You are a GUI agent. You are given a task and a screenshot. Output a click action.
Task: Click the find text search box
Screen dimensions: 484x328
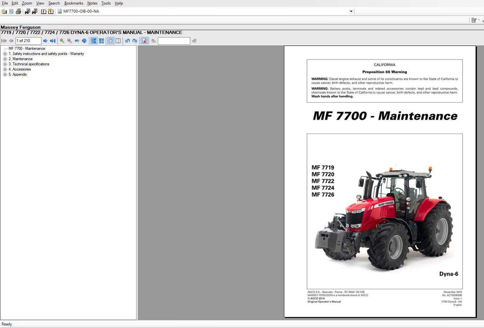coord(174,41)
